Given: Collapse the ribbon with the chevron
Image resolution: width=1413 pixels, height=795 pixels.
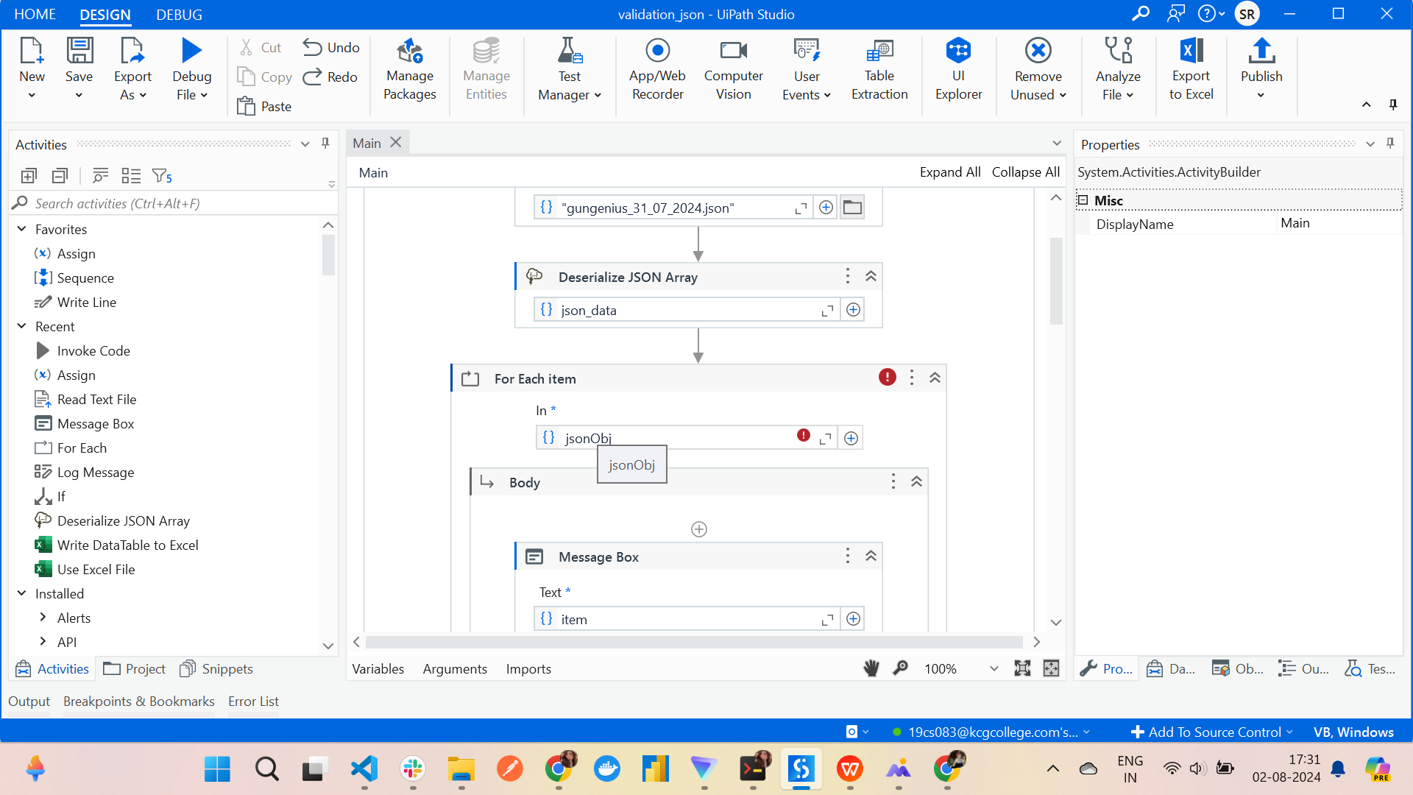Looking at the screenshot, I should (x=1366, y=105).
